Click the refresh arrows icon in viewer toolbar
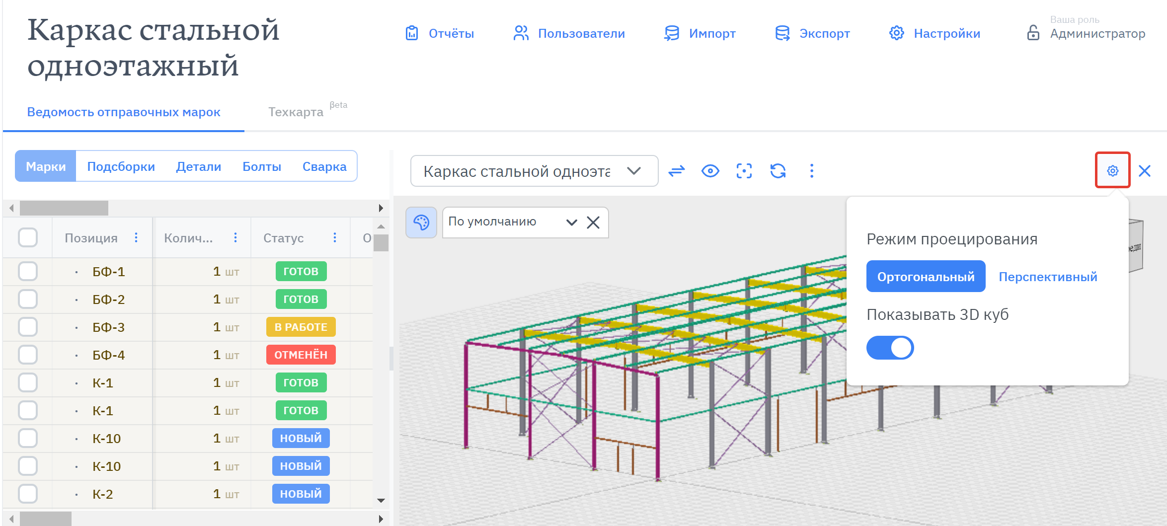This screenshot has width=1167, height=526. (x=778, y=171)
